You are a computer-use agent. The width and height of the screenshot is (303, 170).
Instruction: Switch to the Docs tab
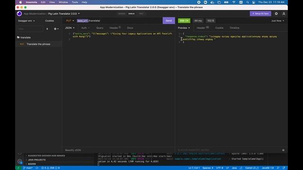[x=130, y=28]
